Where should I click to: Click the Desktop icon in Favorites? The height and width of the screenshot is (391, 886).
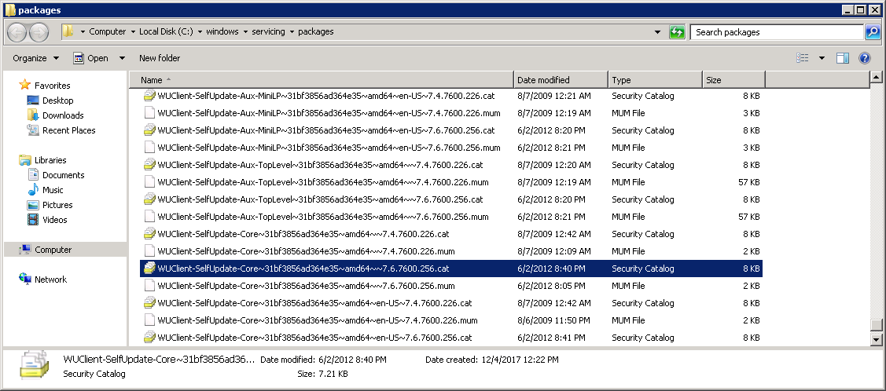(33, 100)
